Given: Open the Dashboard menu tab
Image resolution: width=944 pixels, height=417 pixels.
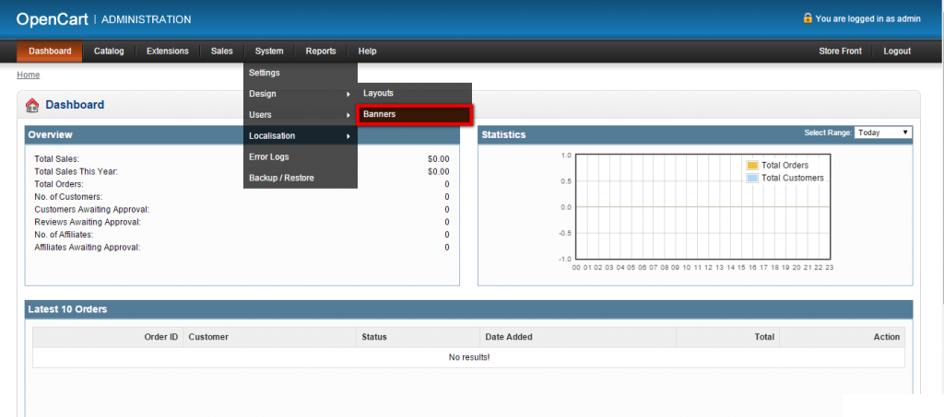Looking at the screenshot, I should pos(50,51).
